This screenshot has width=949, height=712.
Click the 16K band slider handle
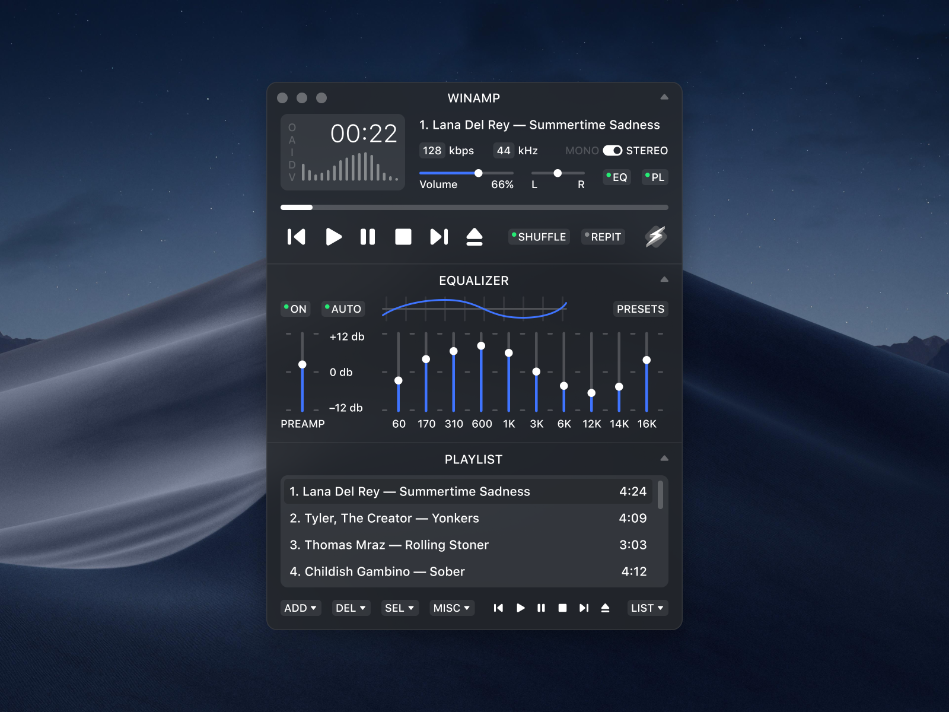click(647, 360)
